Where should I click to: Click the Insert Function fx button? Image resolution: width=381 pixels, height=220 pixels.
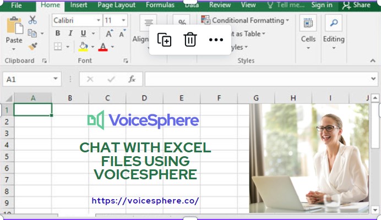pyautogui.click(x=132, y=79)
